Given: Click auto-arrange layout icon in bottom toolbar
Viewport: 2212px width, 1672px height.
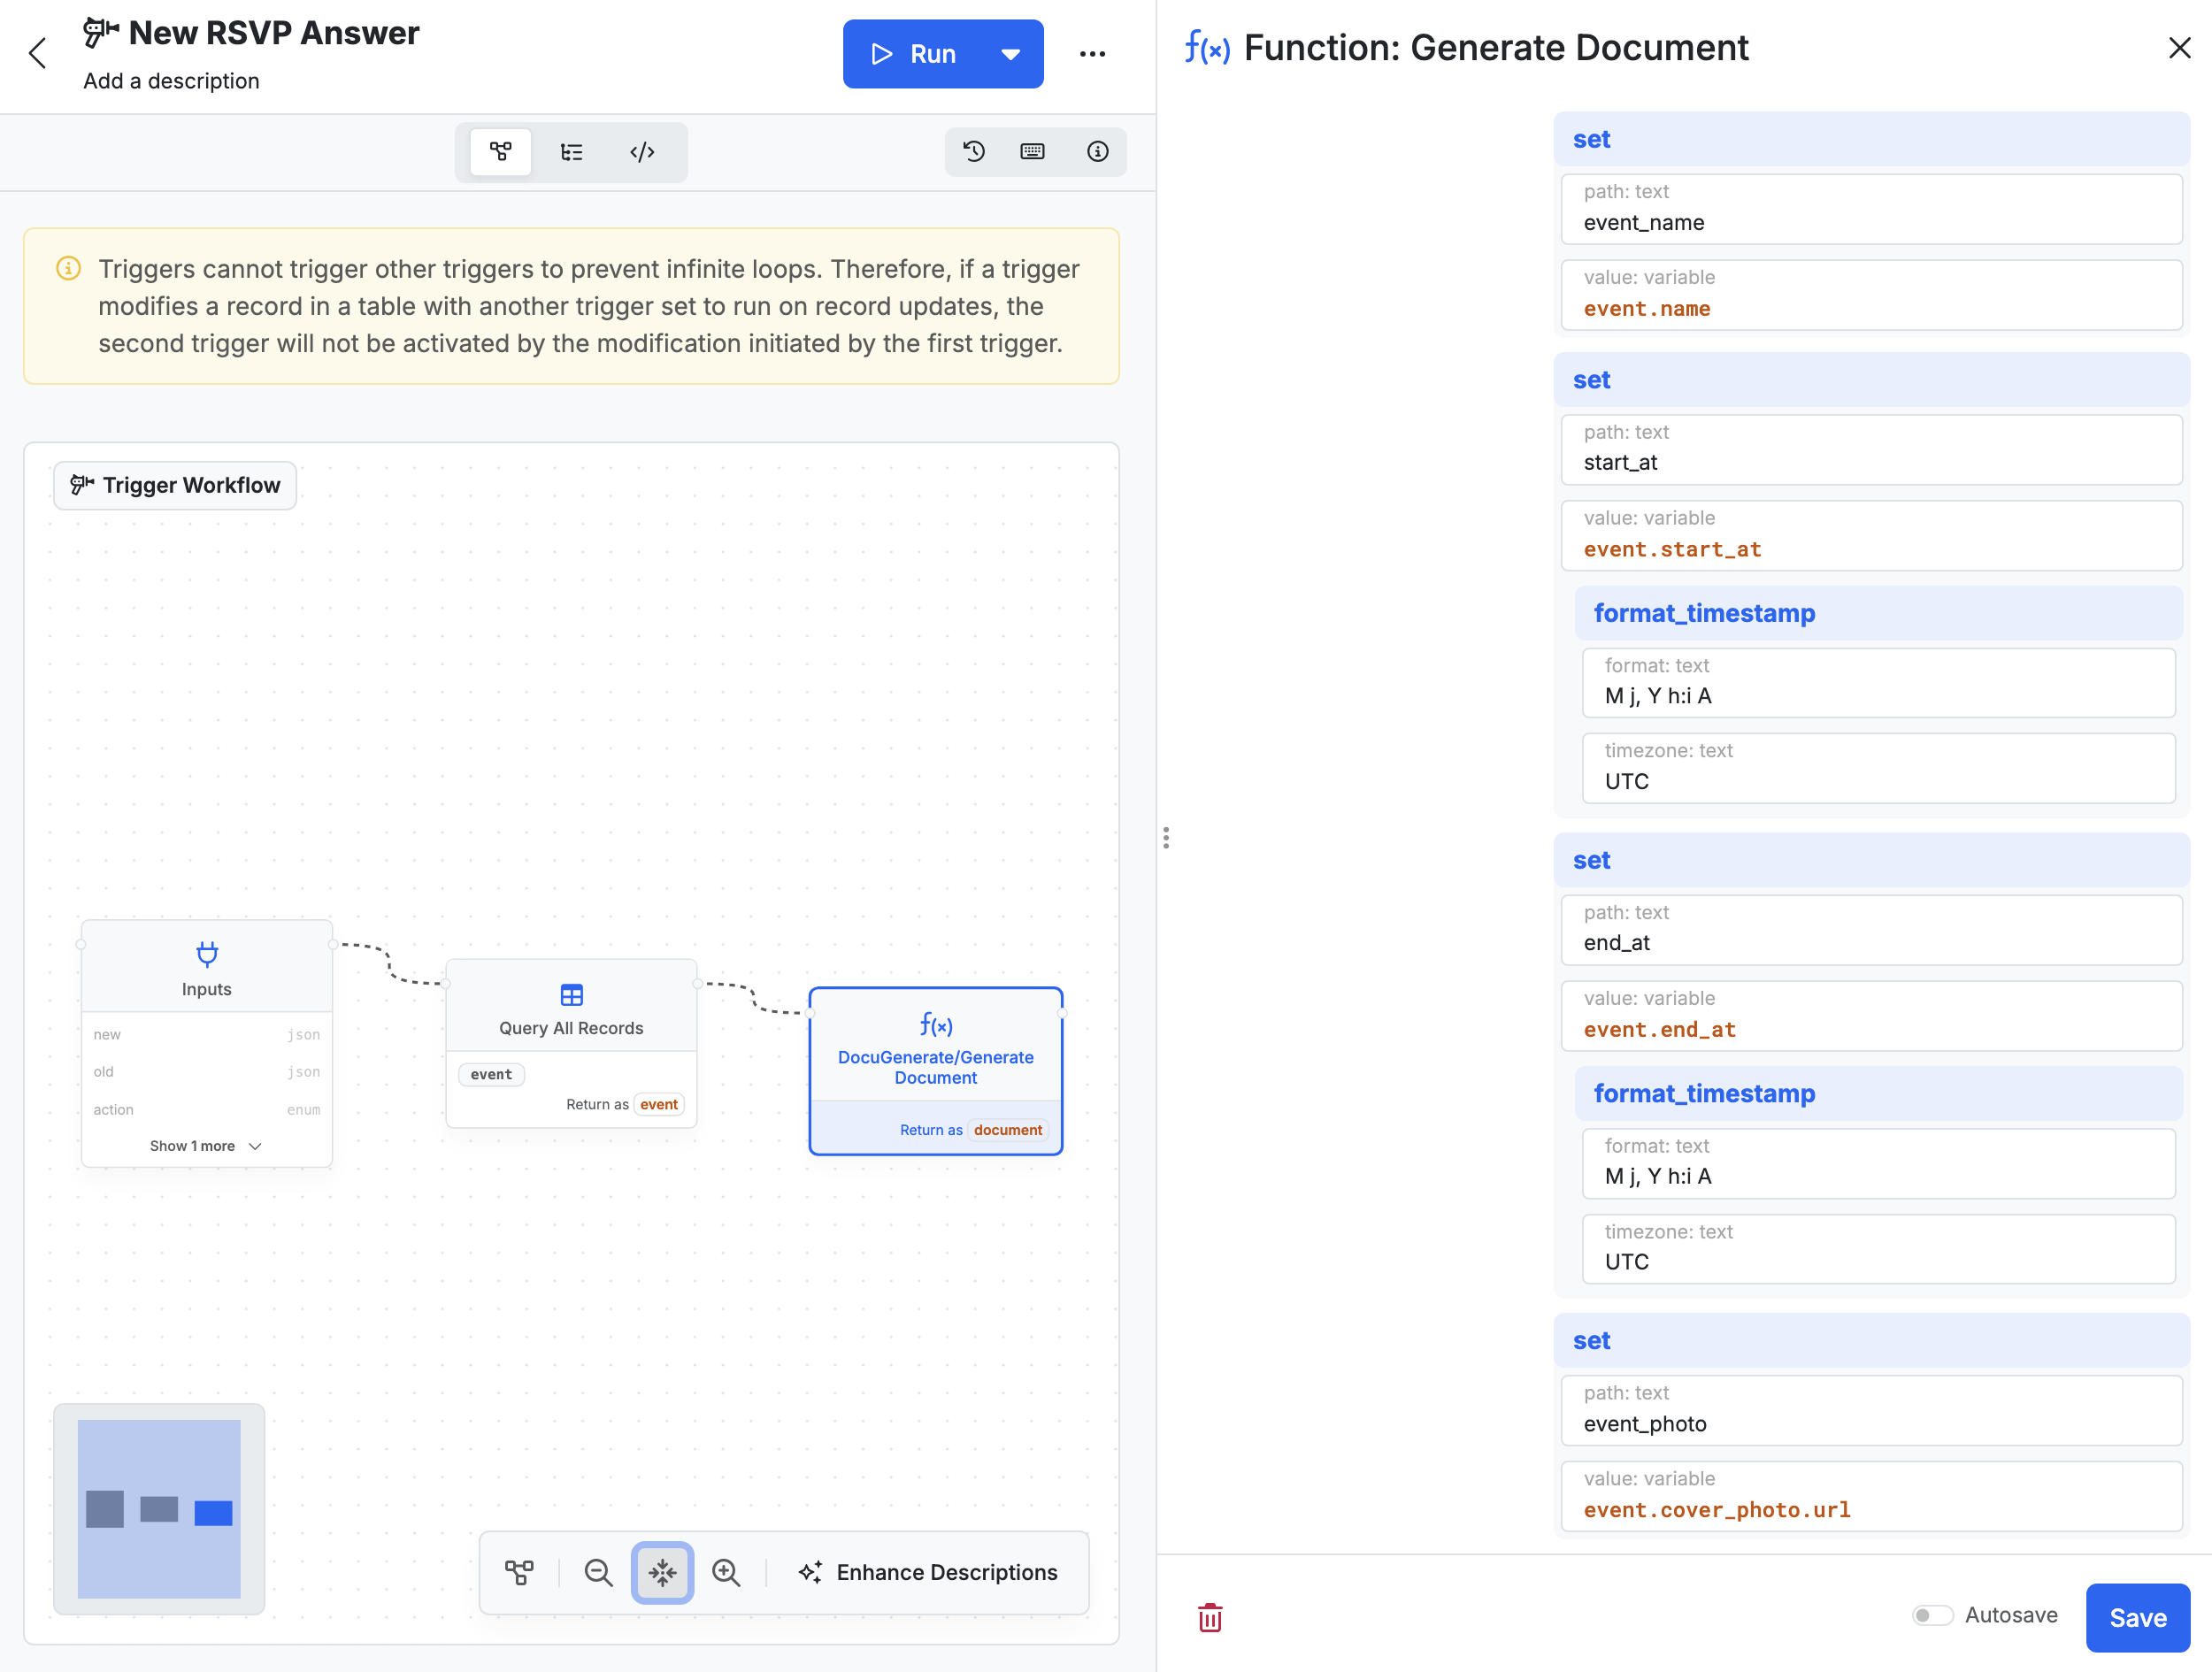Looking at the screenshot, I should (519, 1572).
